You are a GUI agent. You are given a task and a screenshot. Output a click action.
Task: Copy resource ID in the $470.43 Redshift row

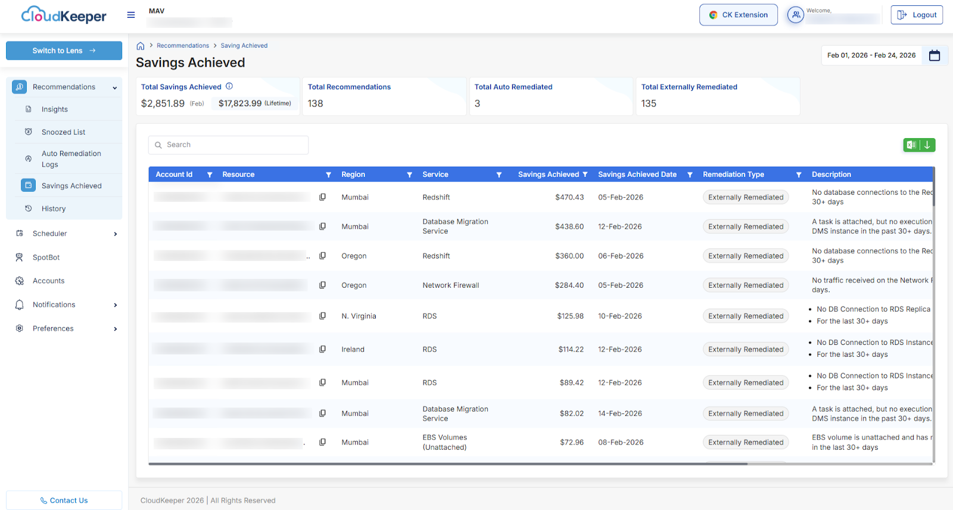[x=322, y=197]
